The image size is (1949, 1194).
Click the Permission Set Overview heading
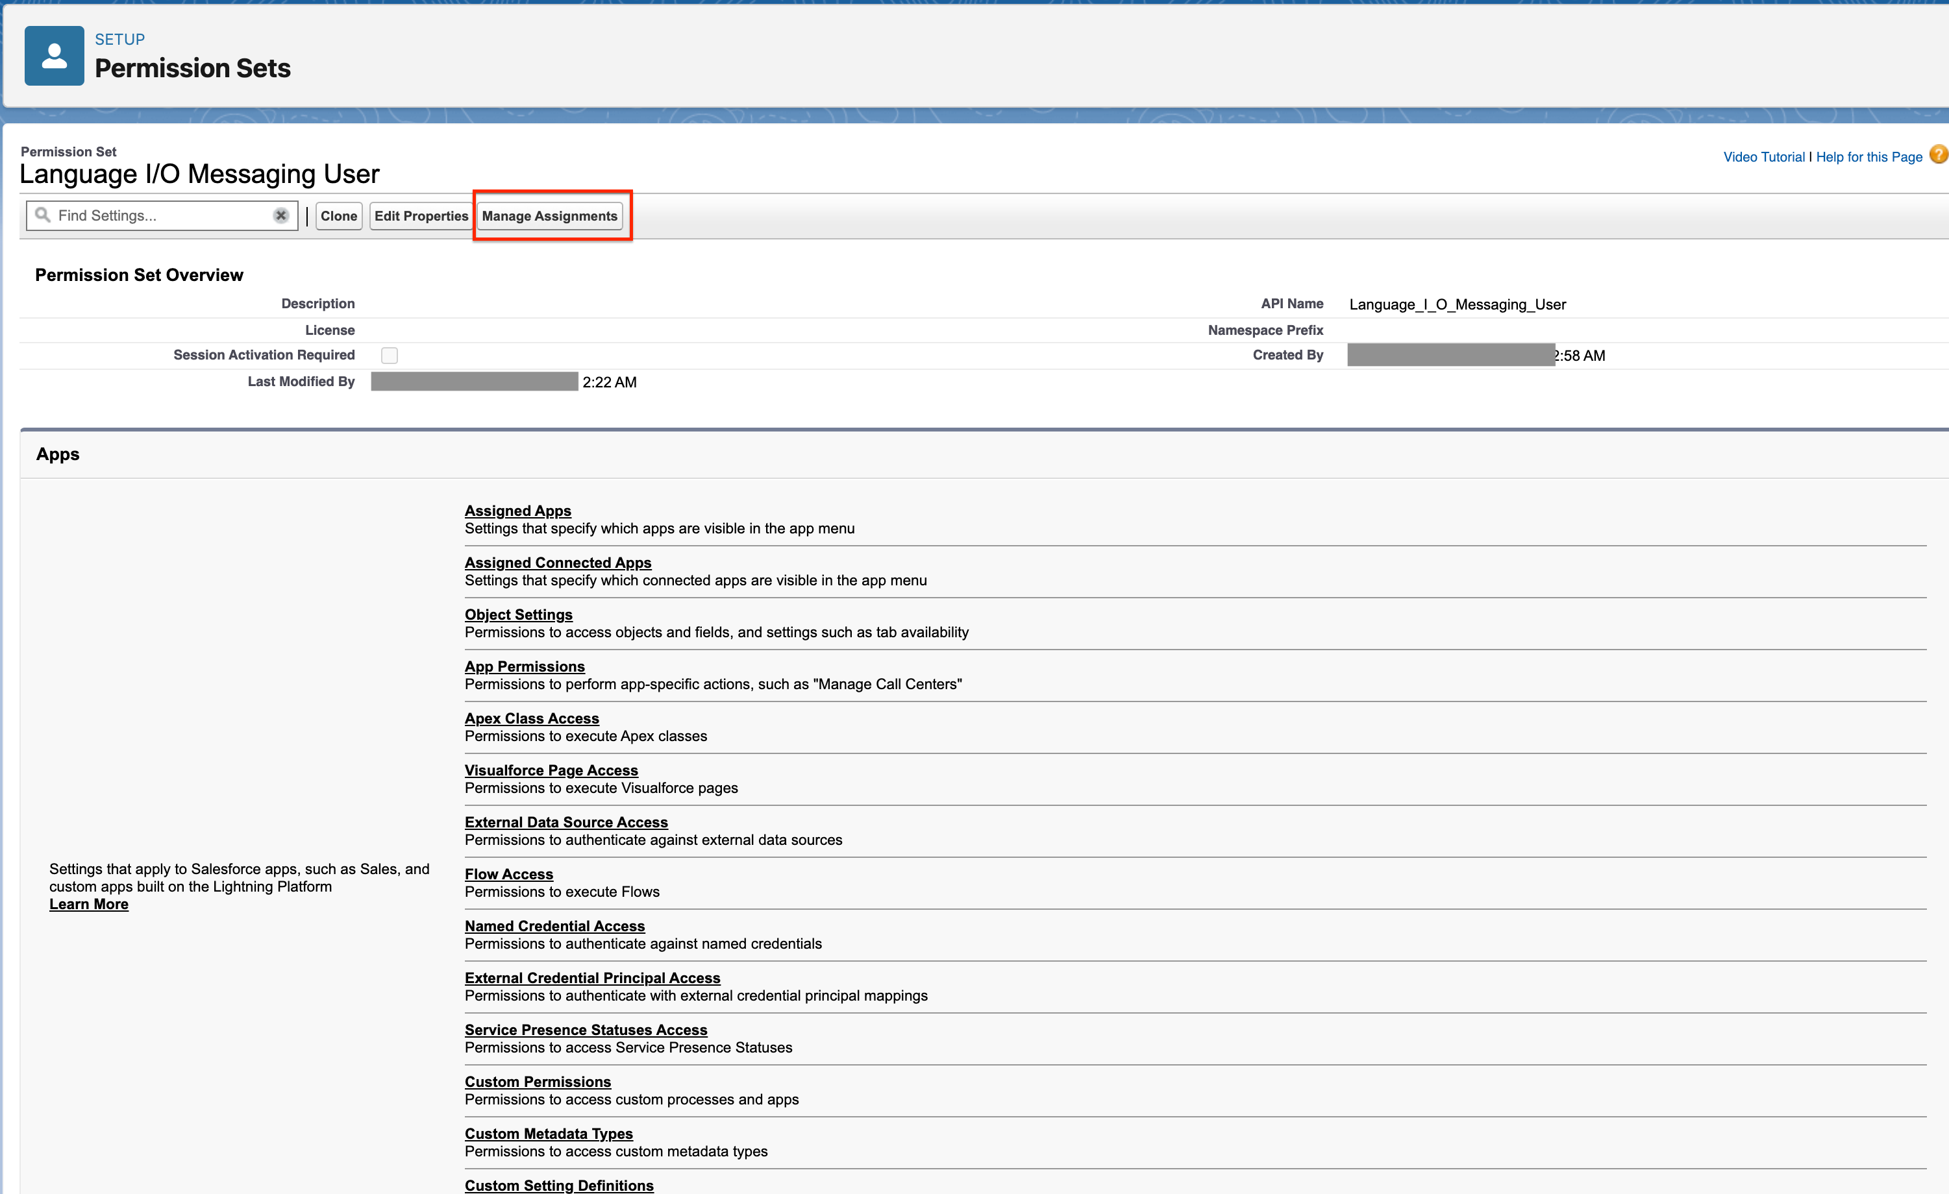pos(139,275)
